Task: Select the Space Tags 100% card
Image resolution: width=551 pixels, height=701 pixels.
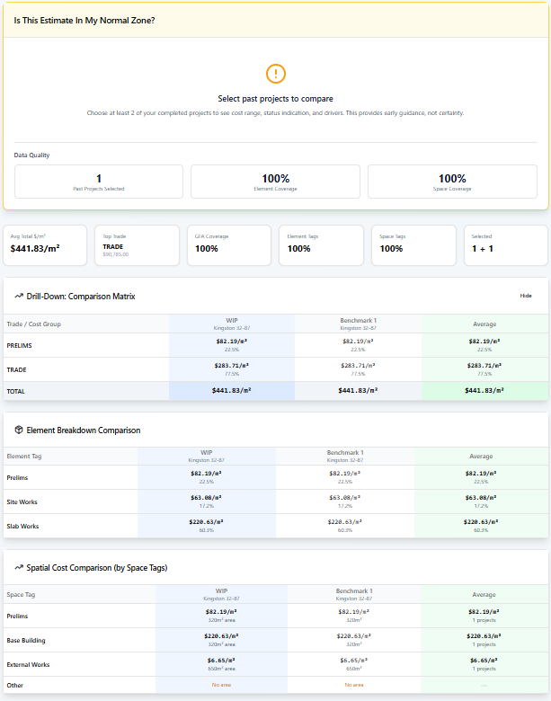Action: (413, 245)
